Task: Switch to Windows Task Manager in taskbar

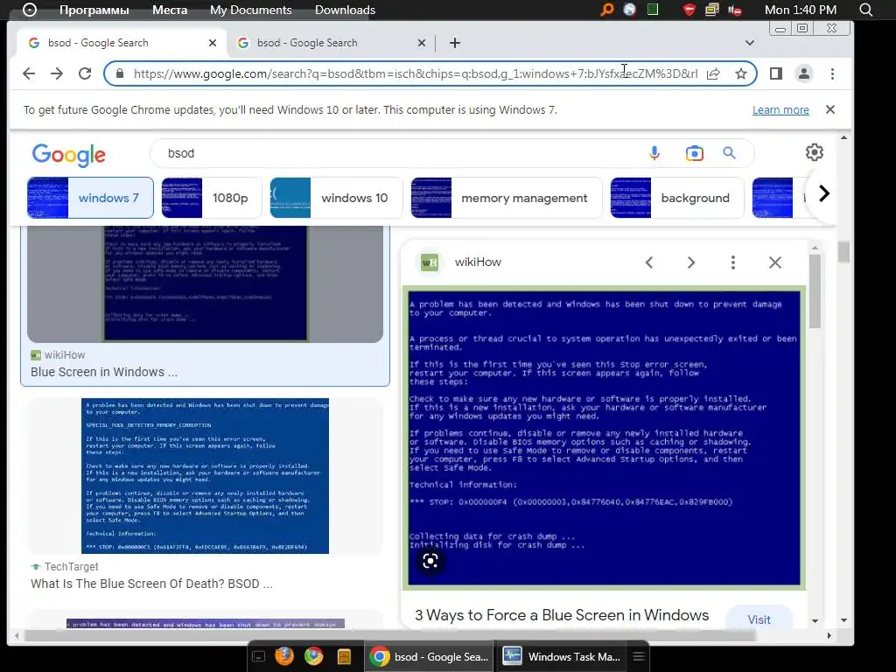Action: pos(561,656)
